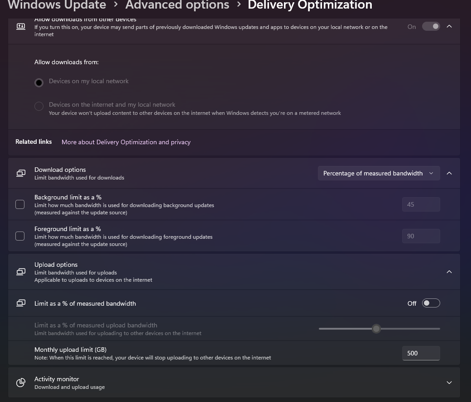This screenshot has width=471, height=402.
Task: Click the Allow downloads from other devices icon
Action: point(21,26)
